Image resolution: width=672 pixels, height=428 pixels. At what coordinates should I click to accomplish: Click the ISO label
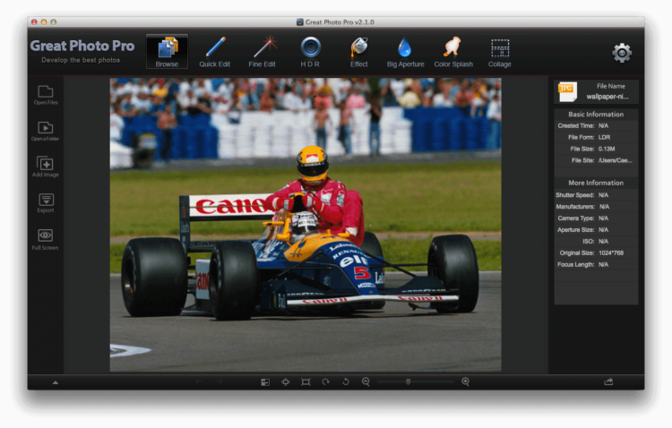pyautogui.click(x=589, y=242)
